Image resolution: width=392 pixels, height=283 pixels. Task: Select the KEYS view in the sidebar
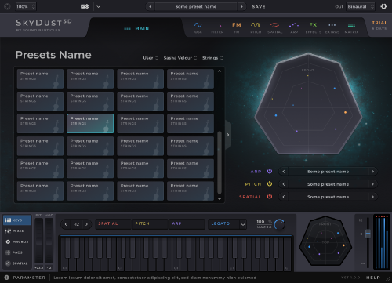point(17,220)
